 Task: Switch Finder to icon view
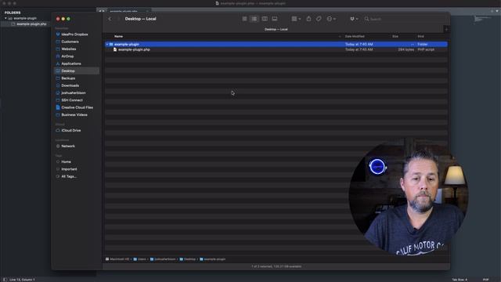244,19
